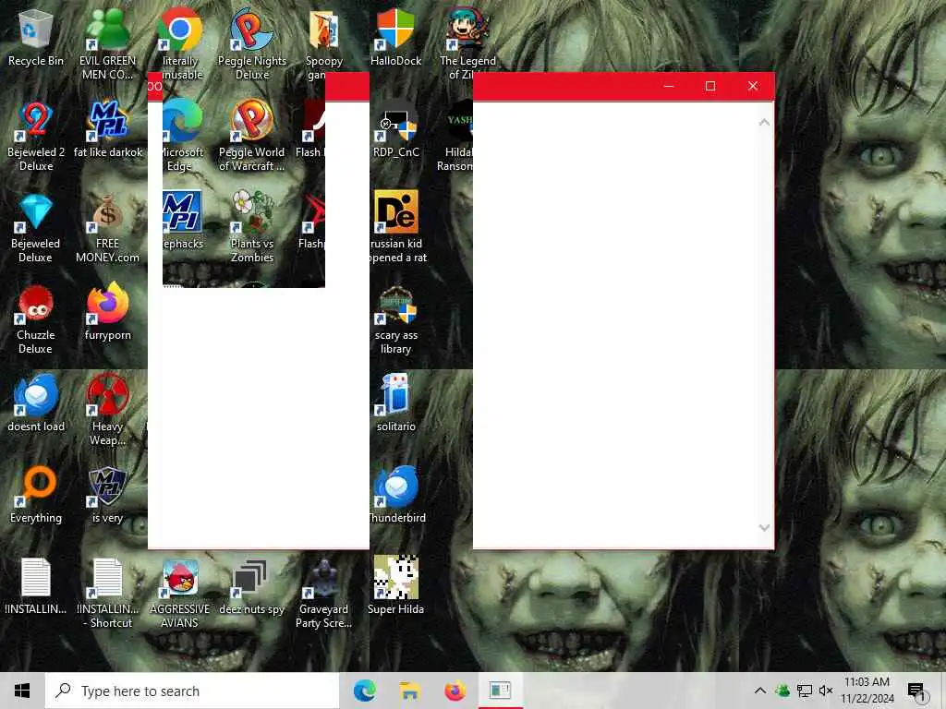This screenshot has width=946, height=709.
Task: Select the 'is very' shield icon
Action: point(107,496)
